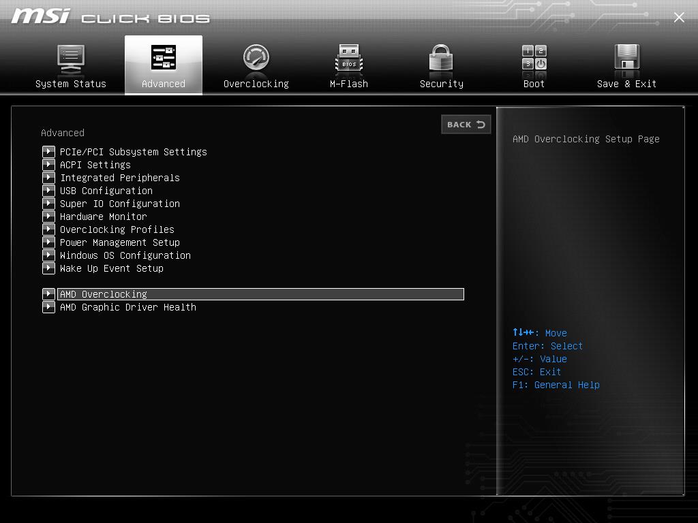
Task: Click the BACK button
Action: click(x=466, y=125)
